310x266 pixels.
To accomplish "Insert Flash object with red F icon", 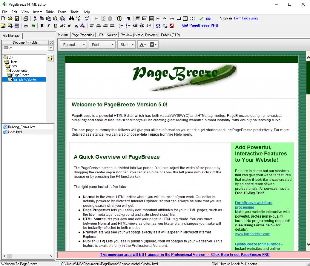I will pos(171,26).
